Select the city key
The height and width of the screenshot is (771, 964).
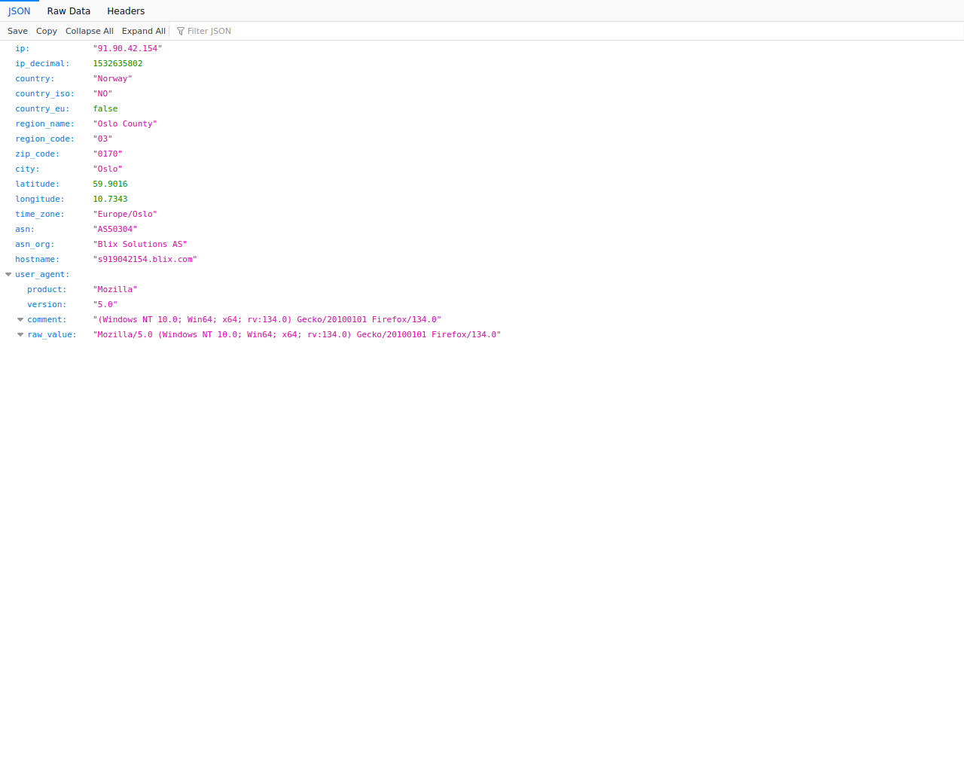27,169
